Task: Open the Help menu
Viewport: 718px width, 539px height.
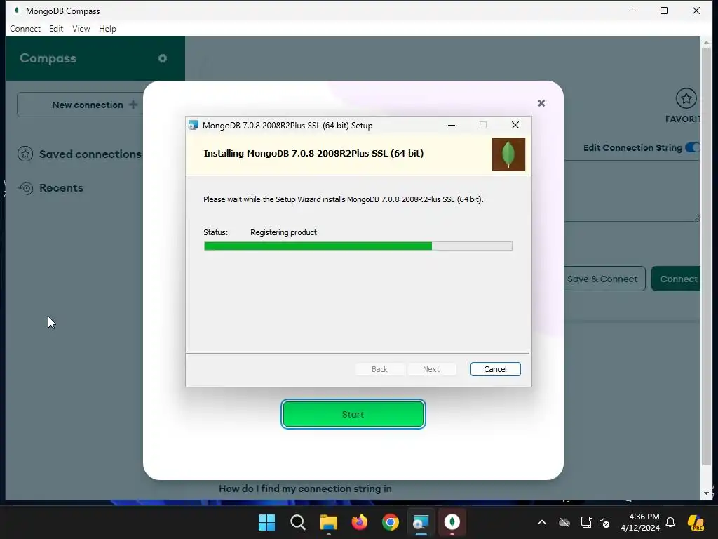Action: click(107, 28)
